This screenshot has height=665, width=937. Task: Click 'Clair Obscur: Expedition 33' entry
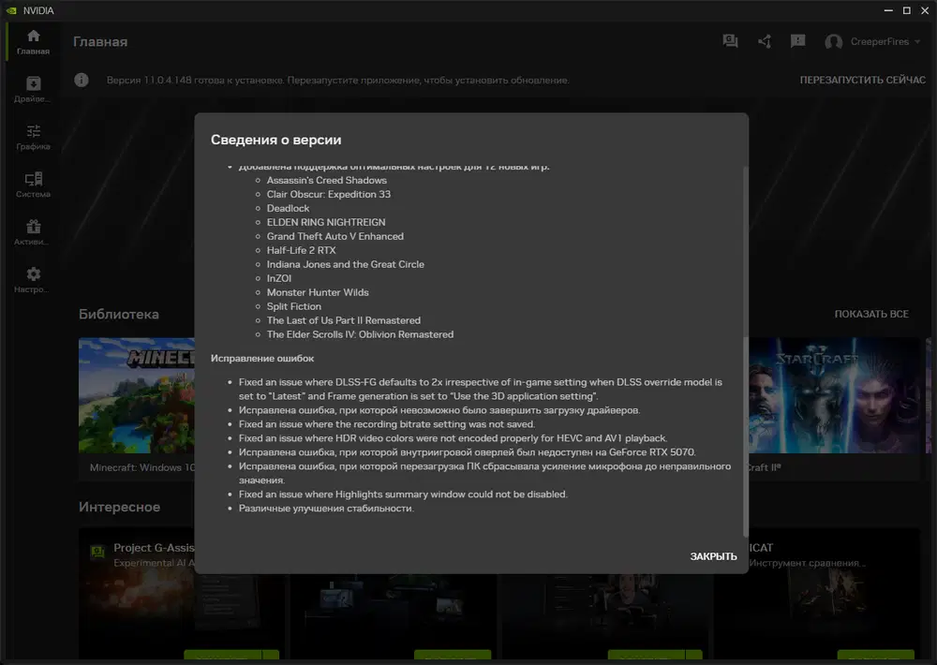(x=329, y=194)
